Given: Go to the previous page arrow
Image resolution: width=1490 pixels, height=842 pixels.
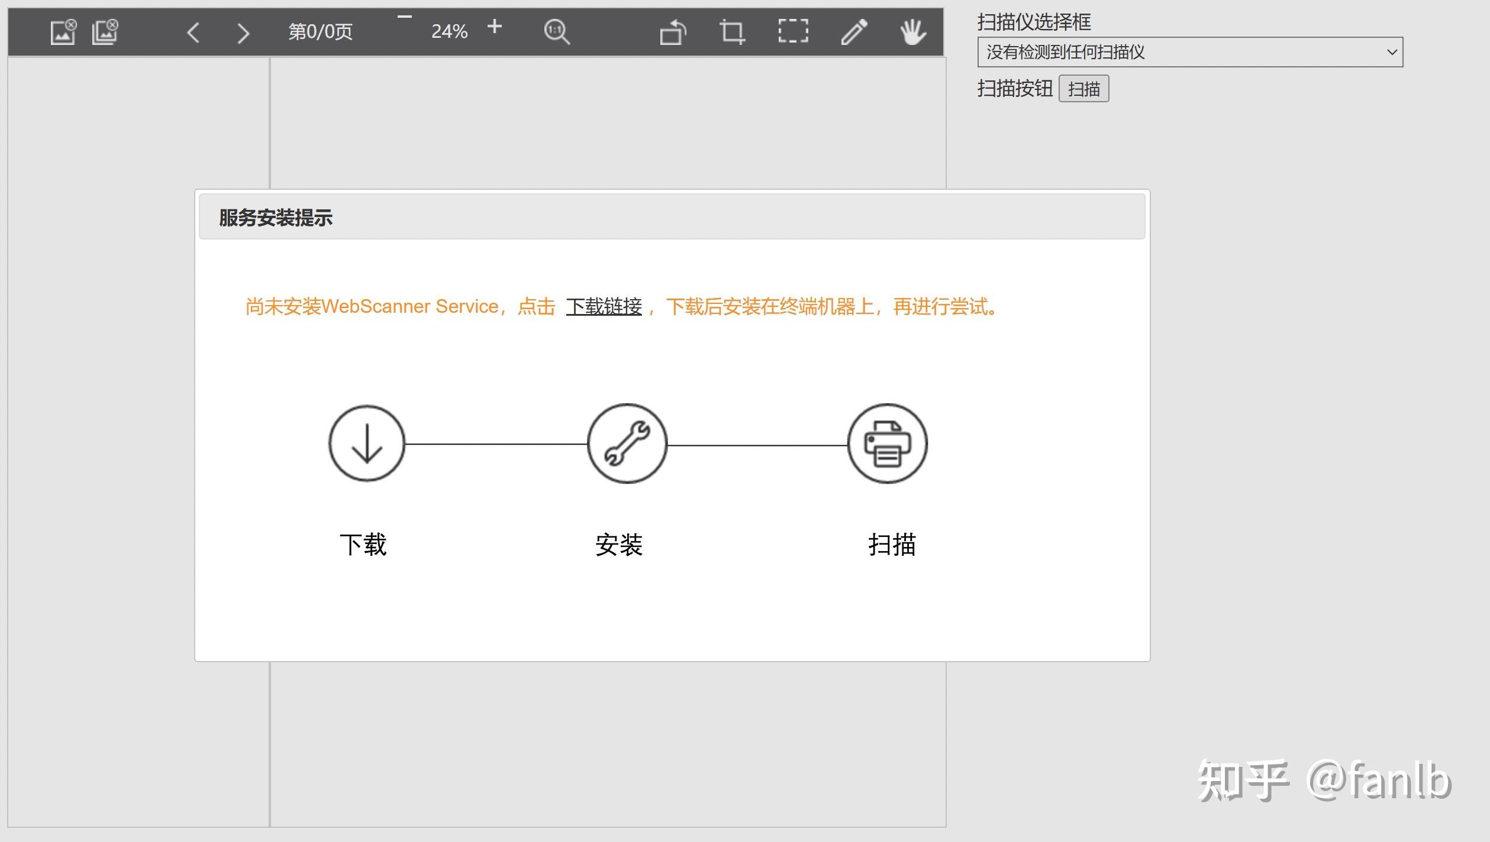Looking at the screenshot, I should [193, 34].
